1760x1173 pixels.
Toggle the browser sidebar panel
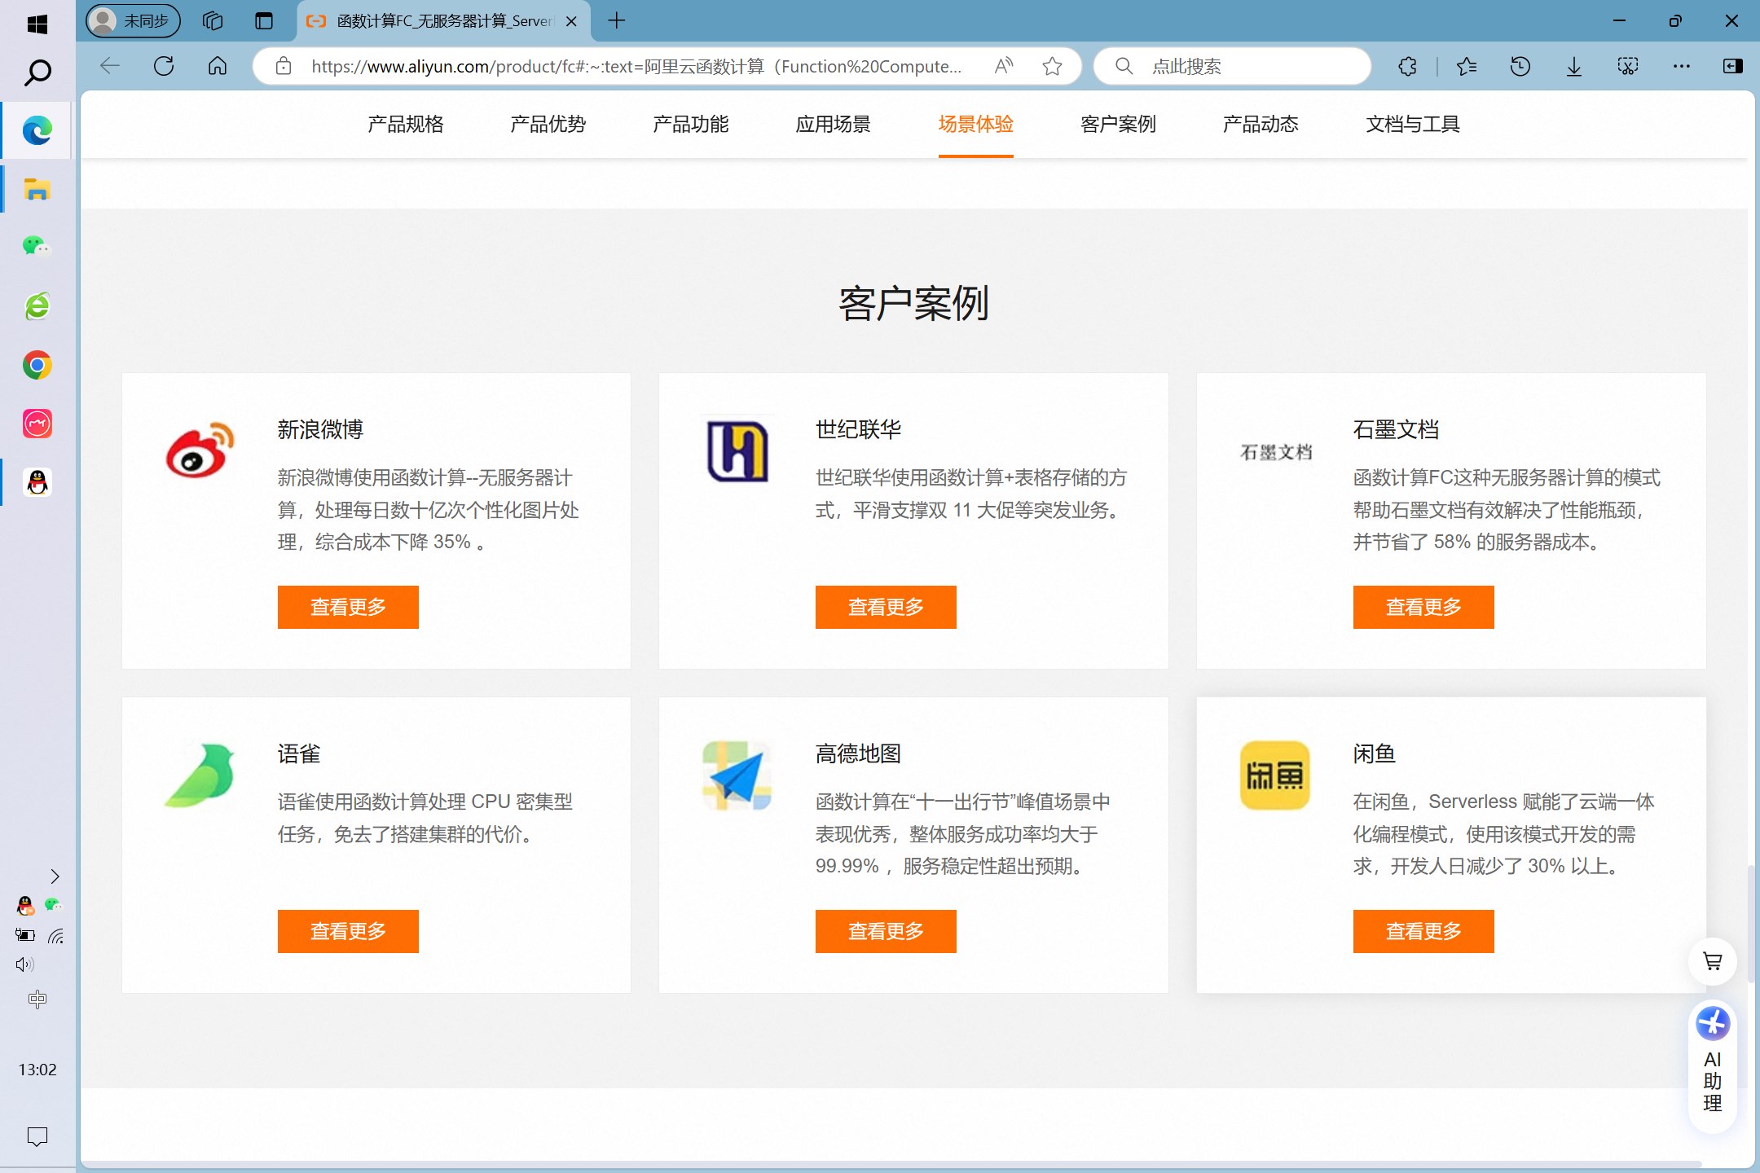click(x=1733, y=66)
